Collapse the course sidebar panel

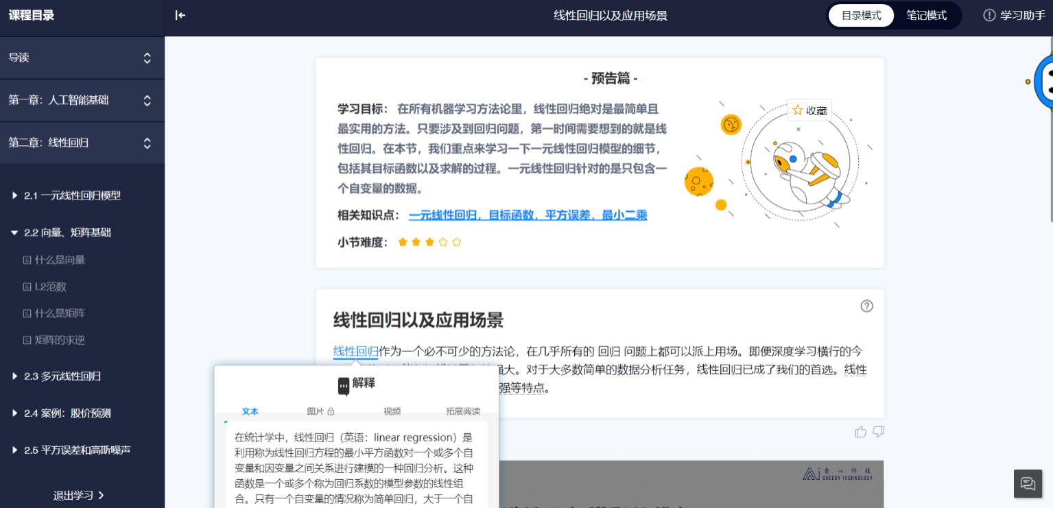tap(180, 15)
